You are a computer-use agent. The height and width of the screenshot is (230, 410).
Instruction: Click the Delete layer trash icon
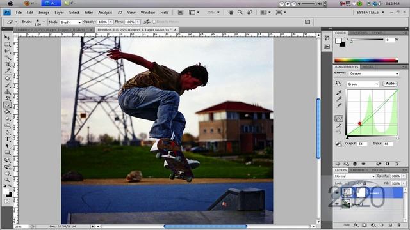click(x=398, y=225)
